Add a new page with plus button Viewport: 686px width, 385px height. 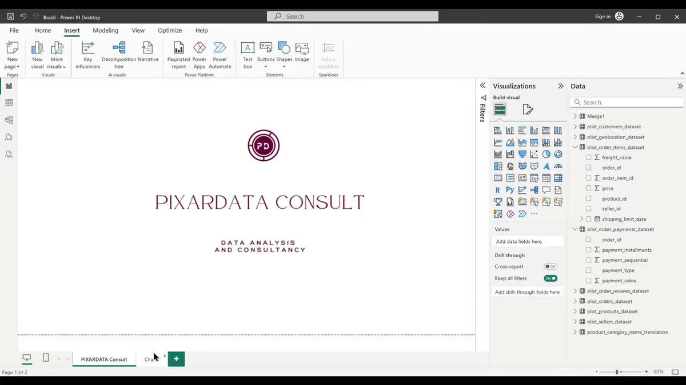(176, 359)
